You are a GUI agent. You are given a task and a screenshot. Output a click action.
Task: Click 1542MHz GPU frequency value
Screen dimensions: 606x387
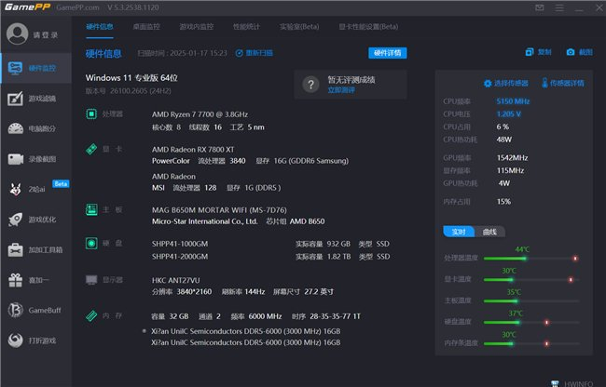click(512, 157)
